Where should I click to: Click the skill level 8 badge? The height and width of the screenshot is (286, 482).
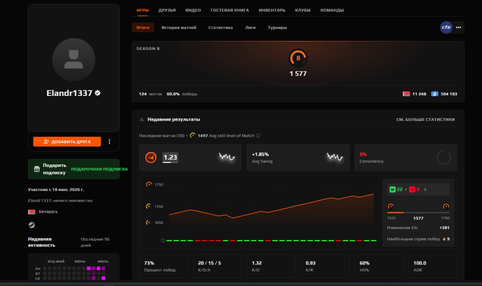(298, 58)
